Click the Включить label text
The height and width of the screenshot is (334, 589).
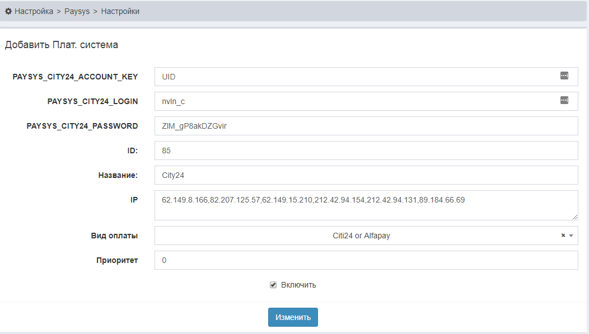[298, 285]
